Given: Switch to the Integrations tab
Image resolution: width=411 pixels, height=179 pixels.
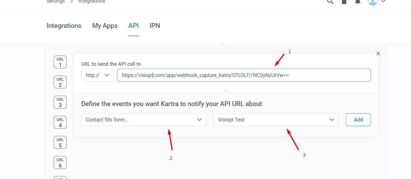Looking at the screenshot, I should click(x=64, y=26).
